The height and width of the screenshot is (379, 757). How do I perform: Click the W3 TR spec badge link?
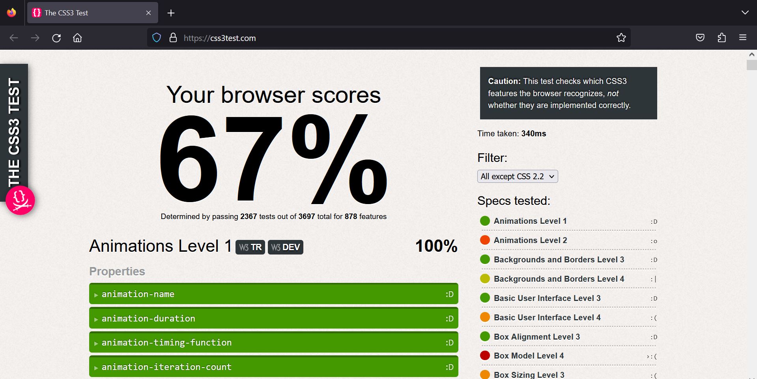250,247
